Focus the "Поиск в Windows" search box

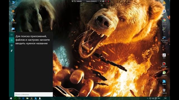pyautogui.click(x=34, y=94)
